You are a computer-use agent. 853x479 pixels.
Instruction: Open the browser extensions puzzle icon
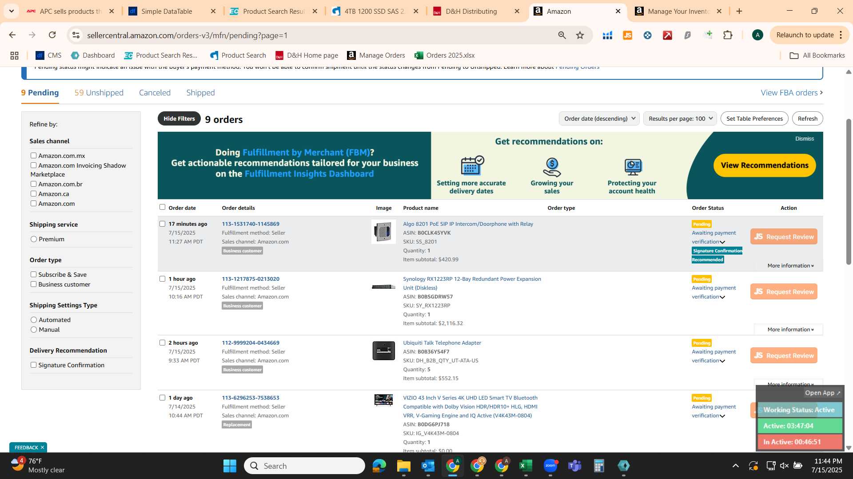coord(728,35)
